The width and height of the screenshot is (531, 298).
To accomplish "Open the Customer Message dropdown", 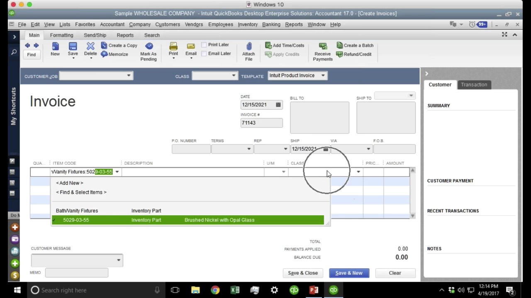I will (118, 260).
